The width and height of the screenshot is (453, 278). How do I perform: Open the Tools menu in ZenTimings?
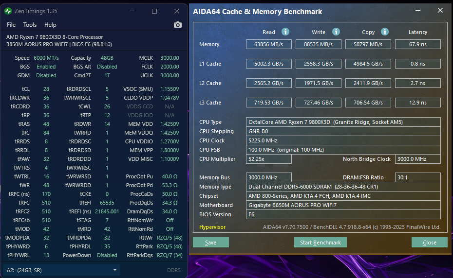[x=30, y=25]
